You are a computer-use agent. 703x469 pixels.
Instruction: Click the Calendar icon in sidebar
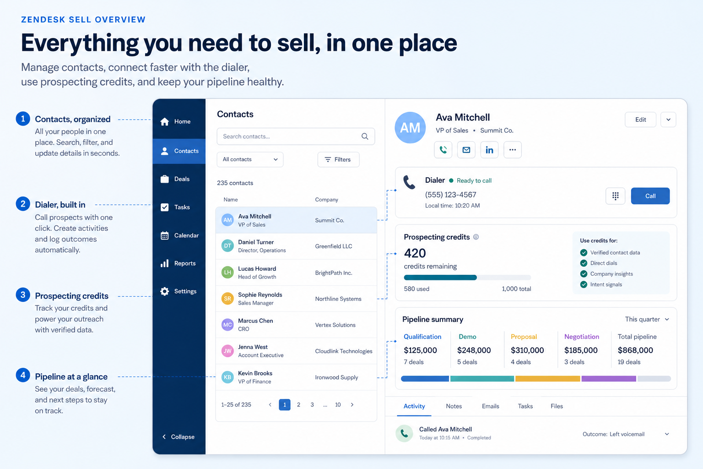(165, 235)
